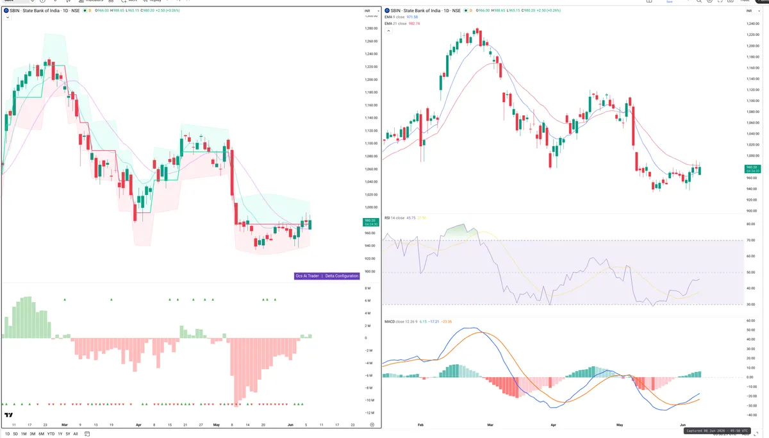
Task: Select the EMA 21 close legend
Action: (396, 23)
